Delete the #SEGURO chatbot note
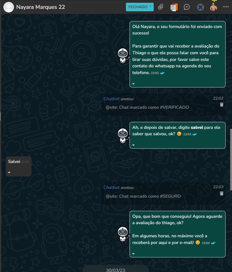Viewport: 232px width, 272px height. click(x=222, y=193)
